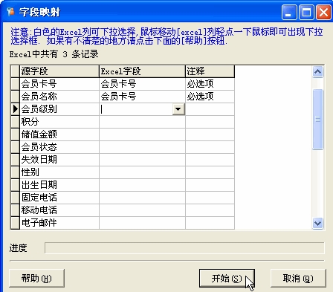Maximize the 字段映射 window
This screenshot has height=292, width=333.
tap(306, 13)
